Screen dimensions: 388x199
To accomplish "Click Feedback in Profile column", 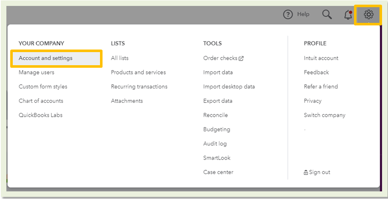I will pyautogui.click(x=316, y=72).
